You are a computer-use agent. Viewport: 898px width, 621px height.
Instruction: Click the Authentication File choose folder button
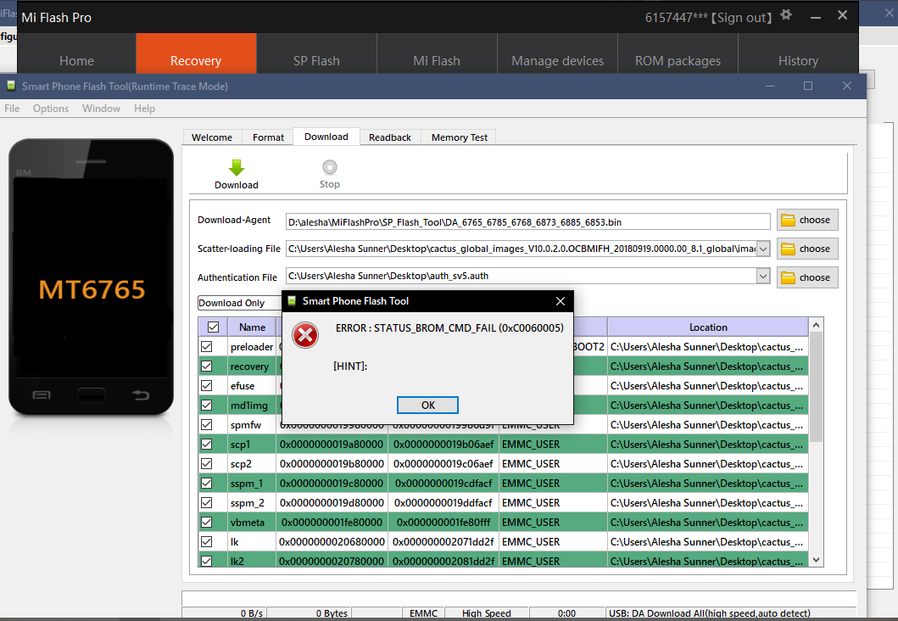[x=806, y=277]
